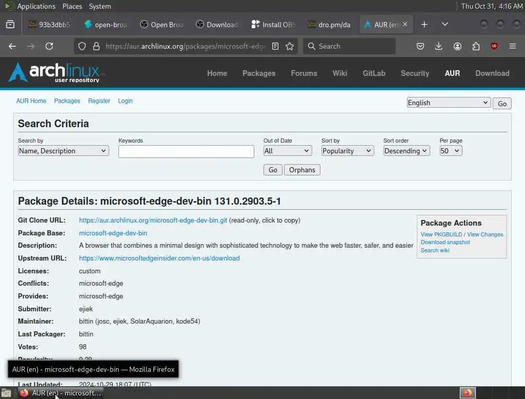
Task: Click the browser Search box
Action: pyautogui.click(x=349, y=46)
